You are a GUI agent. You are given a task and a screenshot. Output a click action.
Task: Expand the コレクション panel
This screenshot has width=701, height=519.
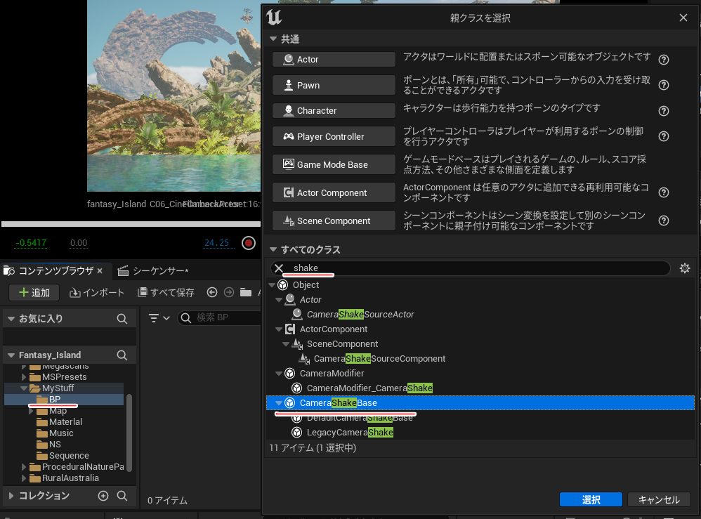pyautogui.click(x=11, y=496)
